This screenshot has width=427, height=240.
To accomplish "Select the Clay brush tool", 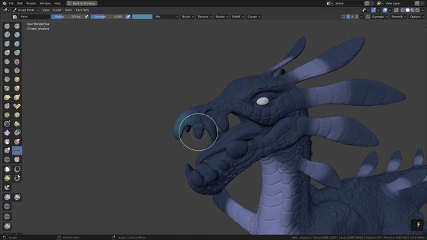I will (7, 35).
